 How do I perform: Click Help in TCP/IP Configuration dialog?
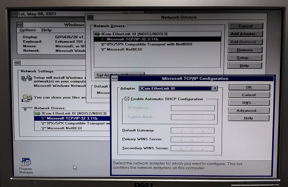click(x=248, y=118)
